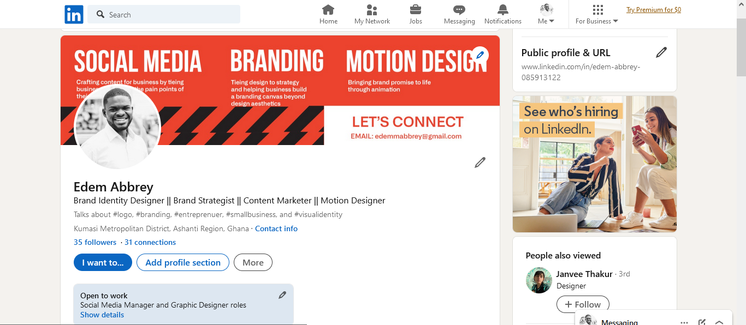Click the Brand Identity Designer headline
The height and width of the screenshot is (325, 746).
click(229, 200)
